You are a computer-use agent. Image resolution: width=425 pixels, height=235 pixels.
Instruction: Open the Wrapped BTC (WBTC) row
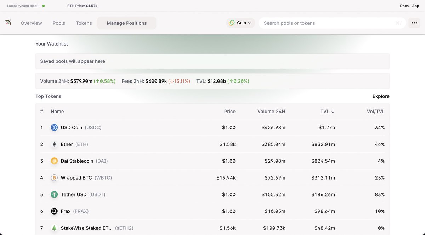tap(212, 178)
